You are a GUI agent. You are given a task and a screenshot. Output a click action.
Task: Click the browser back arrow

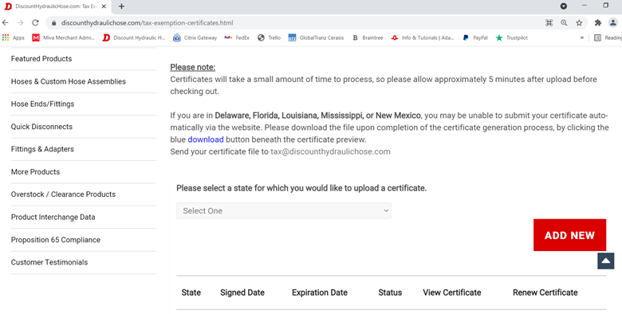pos(5,22)
